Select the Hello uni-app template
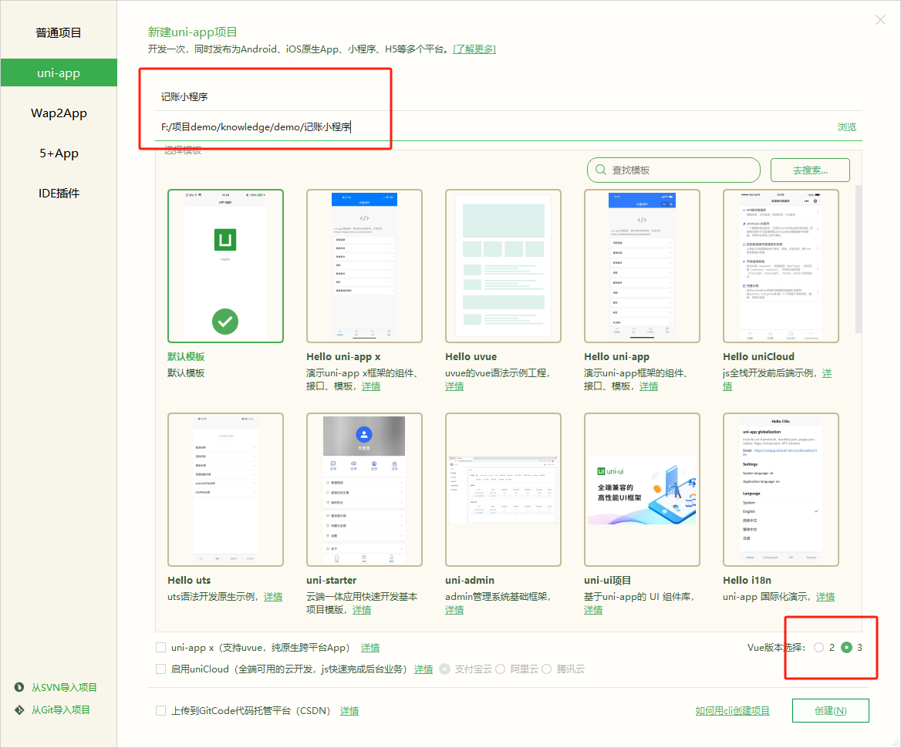This screenshot has height=748, width=901. (x=642, y=266)
